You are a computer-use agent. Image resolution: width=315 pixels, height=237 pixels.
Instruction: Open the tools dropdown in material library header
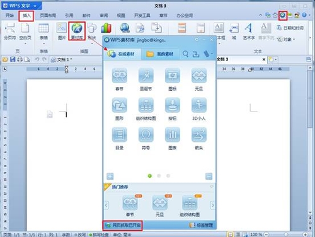pos(208,54)
